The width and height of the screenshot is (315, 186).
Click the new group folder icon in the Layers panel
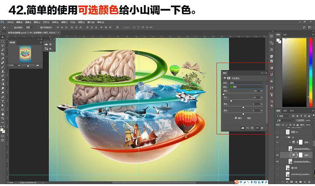tap(300, 182)
